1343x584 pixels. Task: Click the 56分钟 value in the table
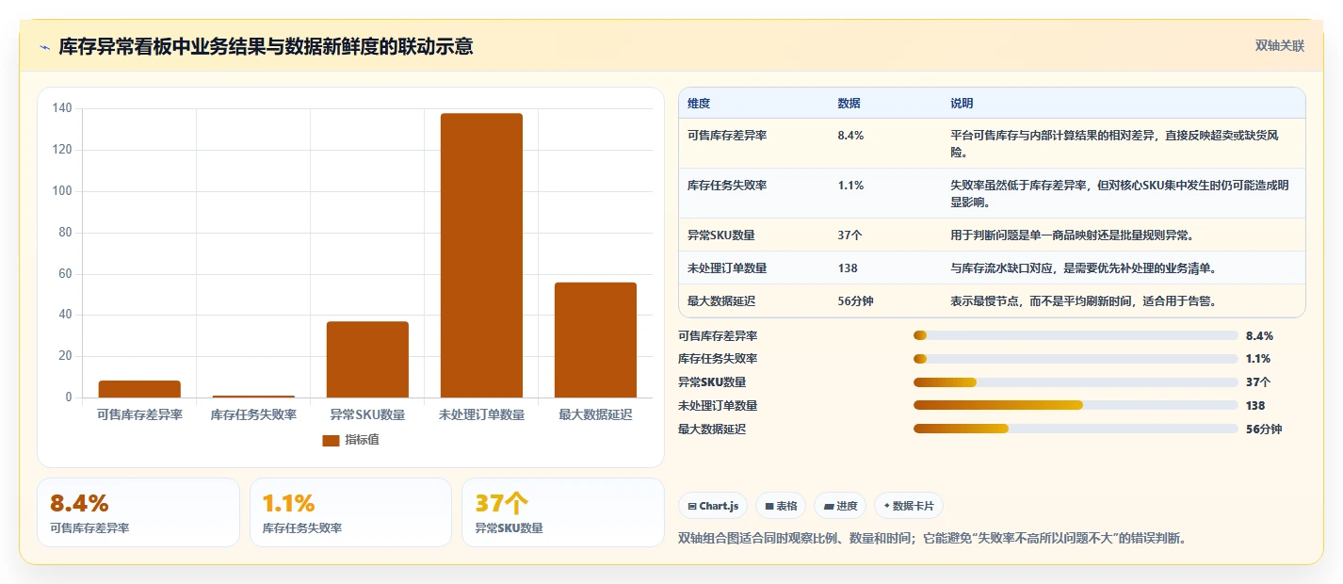[856, 301]
